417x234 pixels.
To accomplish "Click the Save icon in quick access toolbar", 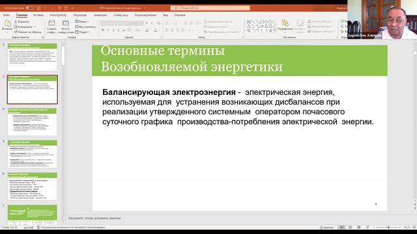I will click(x=39, y=8).
